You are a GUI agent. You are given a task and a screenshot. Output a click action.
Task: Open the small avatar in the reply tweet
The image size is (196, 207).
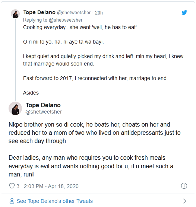tap(15, 14)
